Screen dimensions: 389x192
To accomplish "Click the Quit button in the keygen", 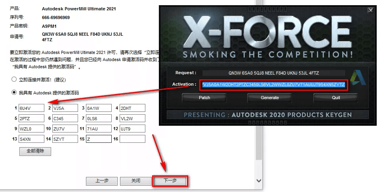I will point(336,98).
